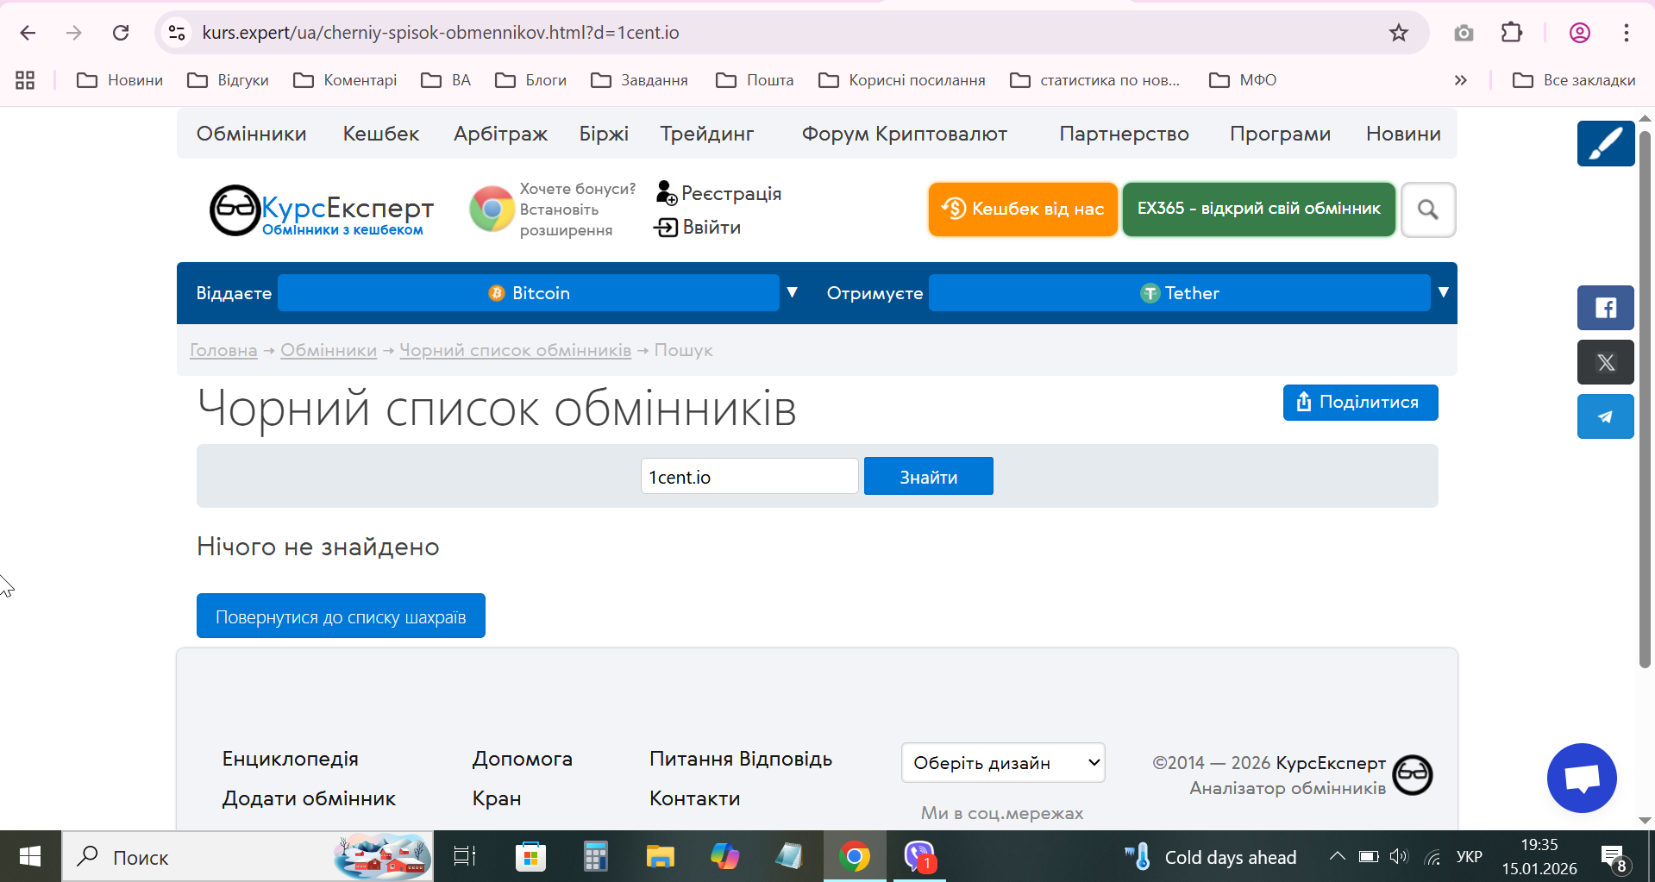Follow the Чорний список обмінників breadcrumb
1655x882 pixels.
(x=515, y=350)
